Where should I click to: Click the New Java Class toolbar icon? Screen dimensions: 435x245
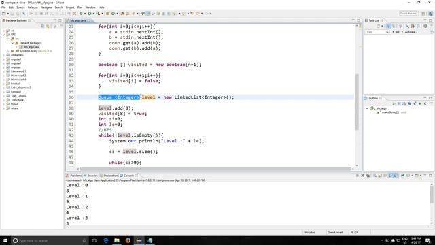(x=114, y=14)
